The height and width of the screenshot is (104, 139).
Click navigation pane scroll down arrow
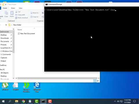tap(14, 78)
